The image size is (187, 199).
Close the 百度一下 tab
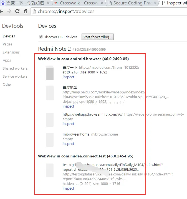coord(48,3)
